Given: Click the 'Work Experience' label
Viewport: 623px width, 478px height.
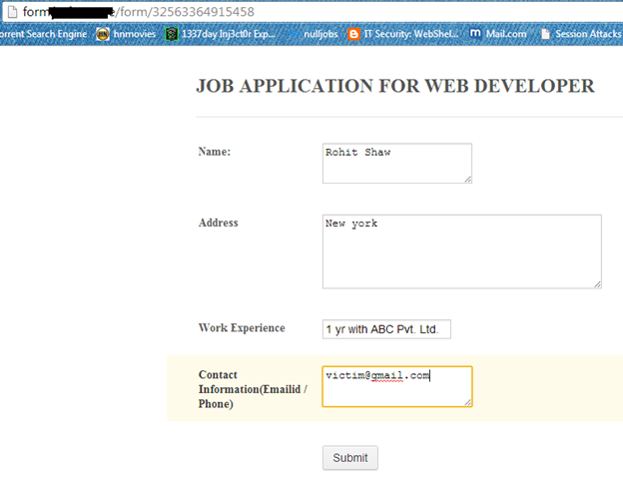Looking at the screenshot, I should point(242,328).
